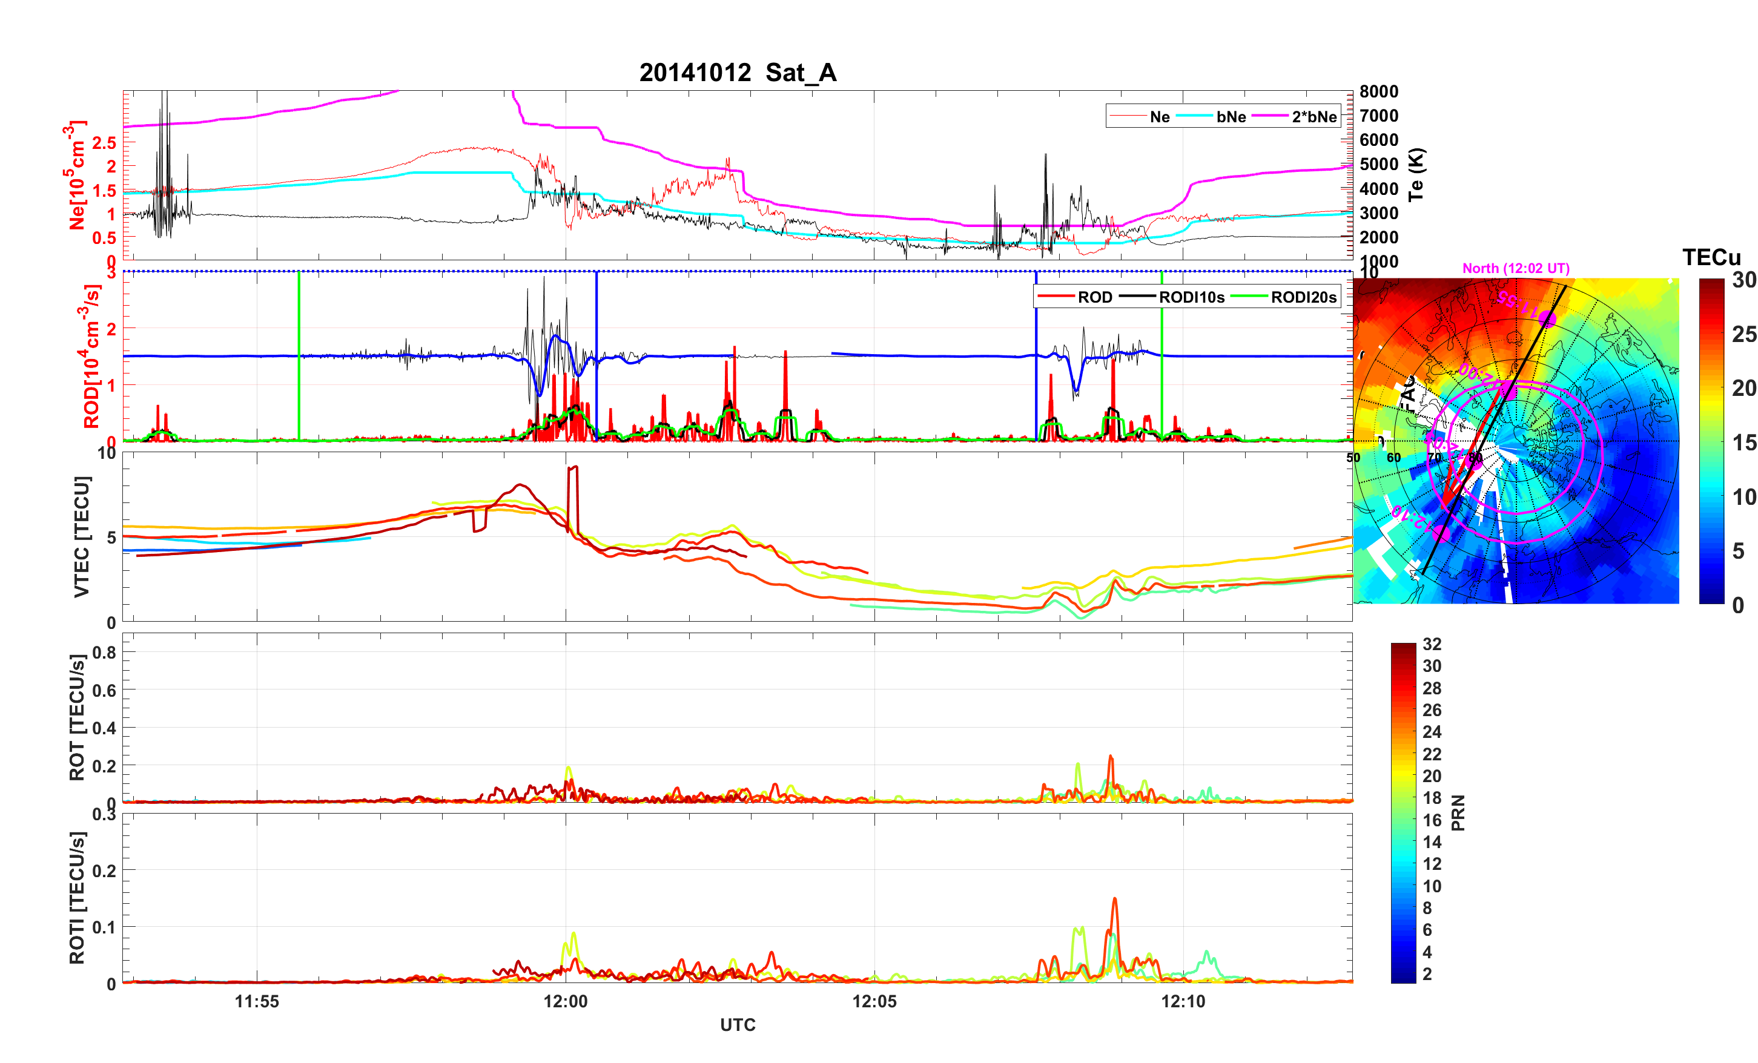Click the green RODI20s legend line sample
1758x1063 pixels.
click(x=1249, y=297)
